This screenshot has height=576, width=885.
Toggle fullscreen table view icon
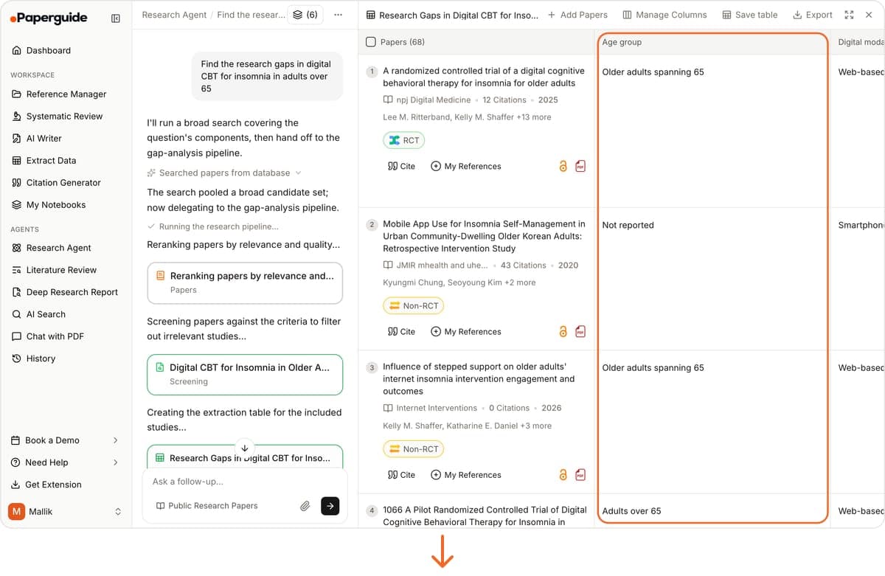point(849,15)
